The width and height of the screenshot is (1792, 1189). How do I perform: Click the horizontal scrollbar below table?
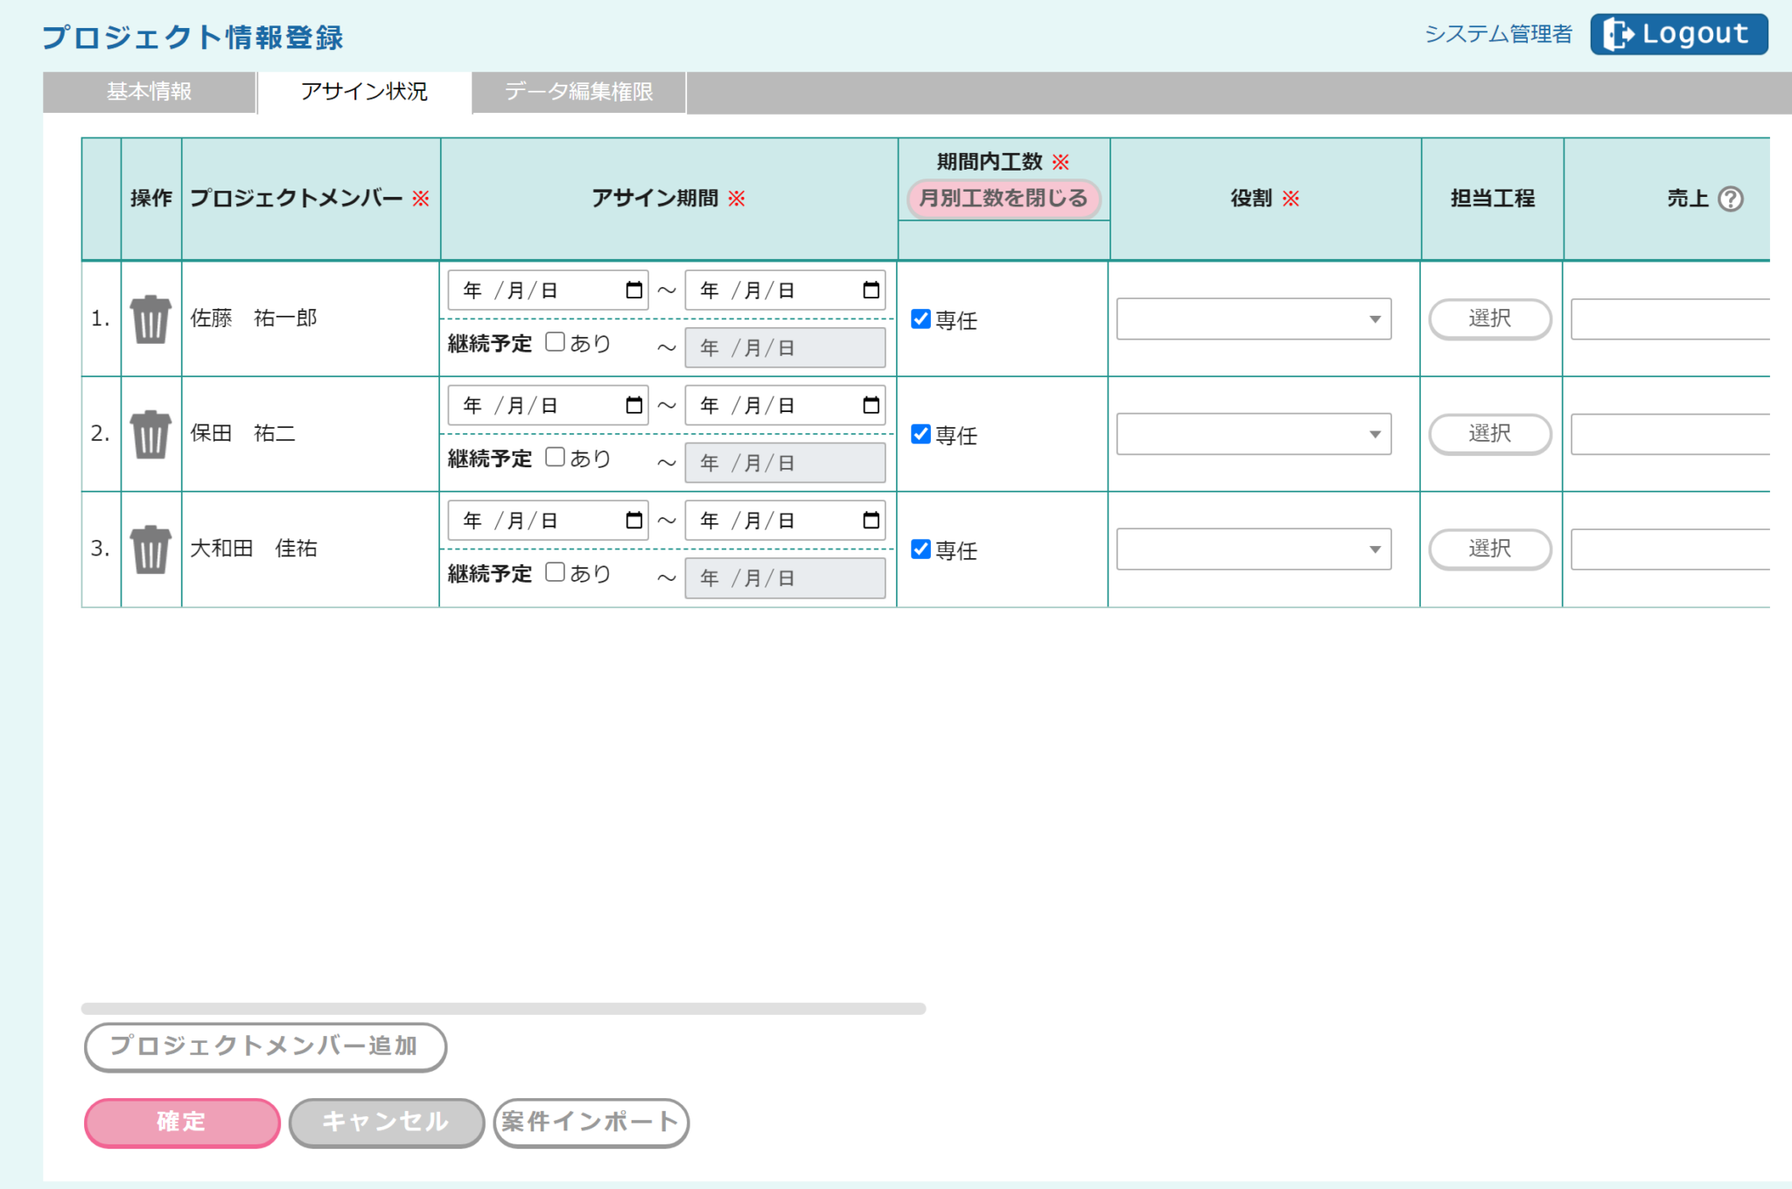pos(503,1009)
